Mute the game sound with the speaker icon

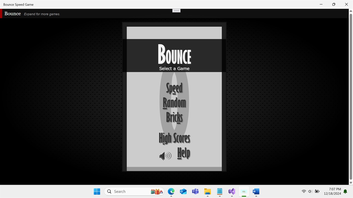click(x=165, y=156)
